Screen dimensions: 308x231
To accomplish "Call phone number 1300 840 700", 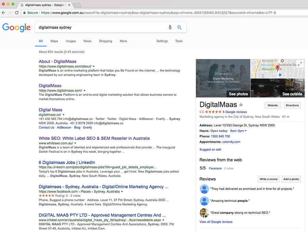I will tap(220, 136).
